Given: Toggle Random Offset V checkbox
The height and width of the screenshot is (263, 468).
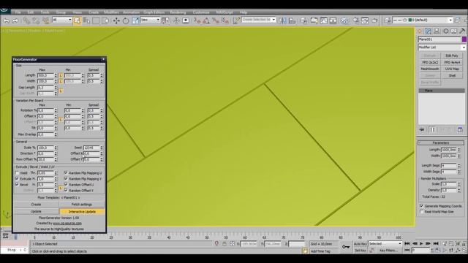Looking at the screenshot, I should coord(66,190).
